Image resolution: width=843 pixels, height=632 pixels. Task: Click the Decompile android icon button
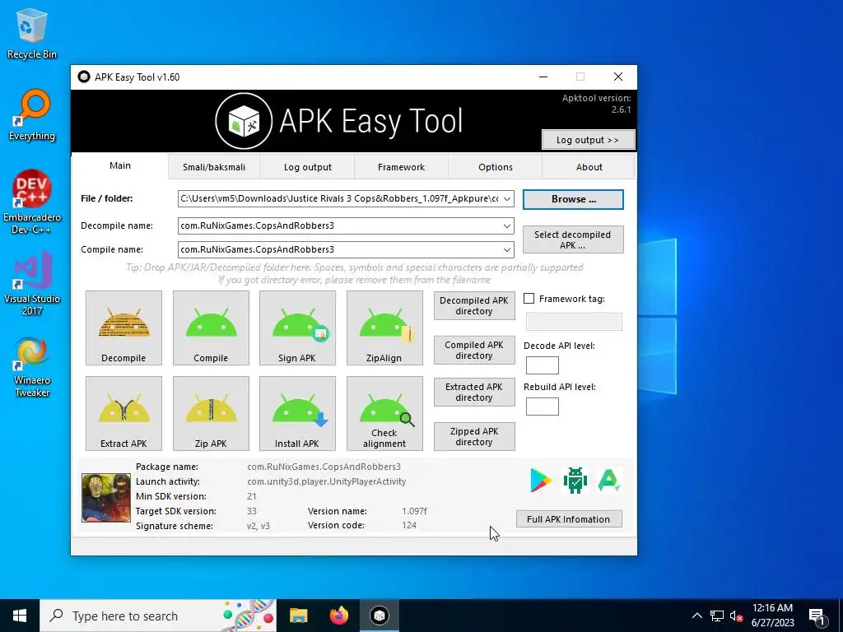(123, 328)
